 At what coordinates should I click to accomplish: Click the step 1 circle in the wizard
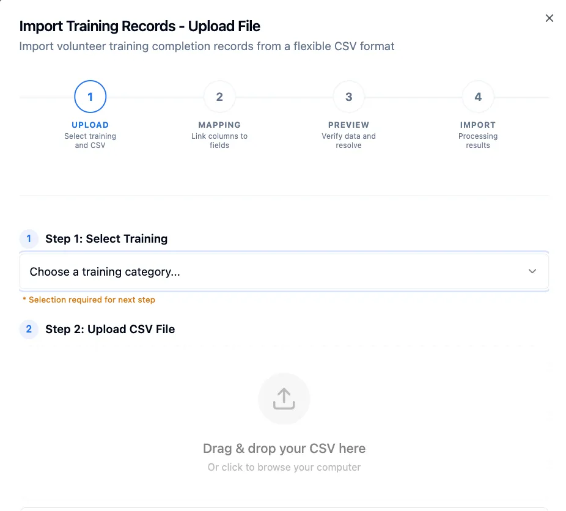[x=90, y=97]
